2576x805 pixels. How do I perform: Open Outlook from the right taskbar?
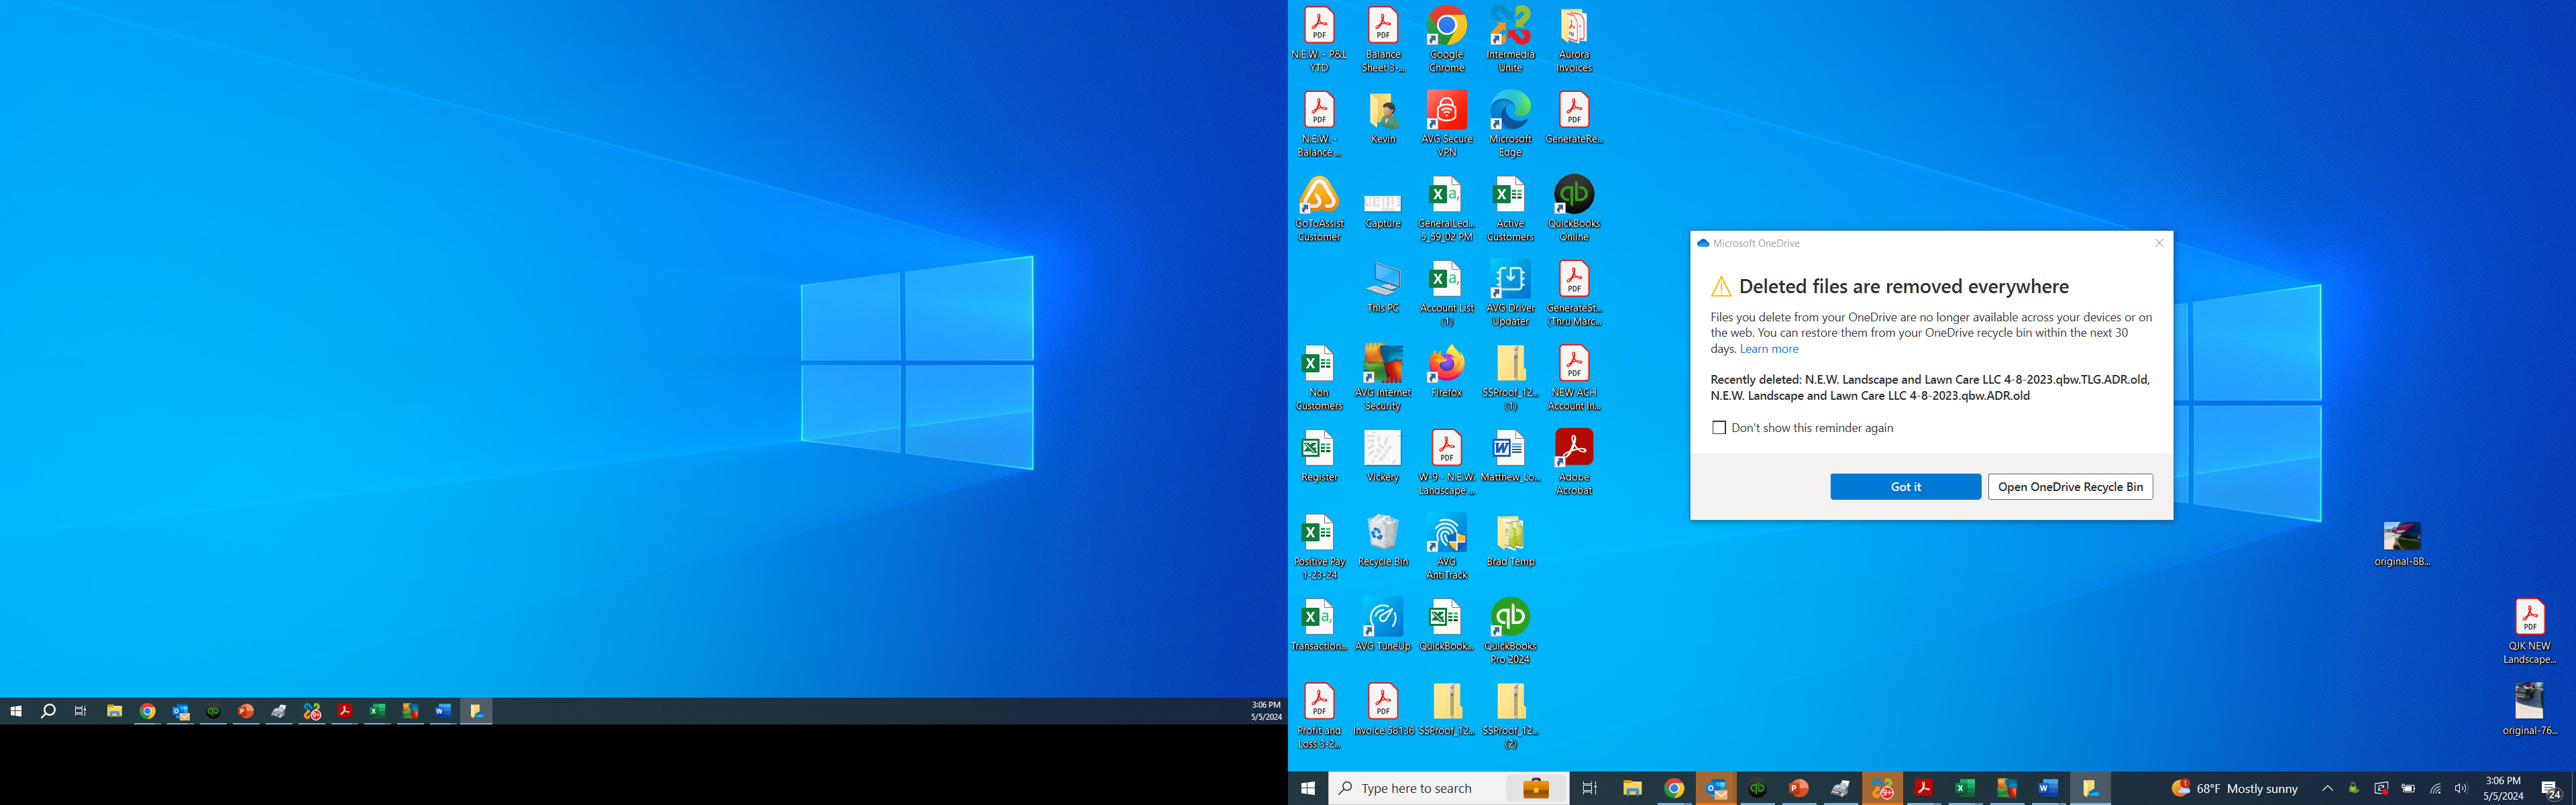(x=1716, y=788)
